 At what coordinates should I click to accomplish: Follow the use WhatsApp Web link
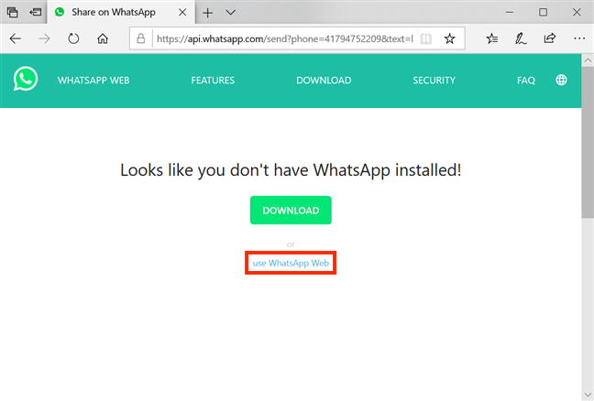pyautogui.click(x=291, y=263)
